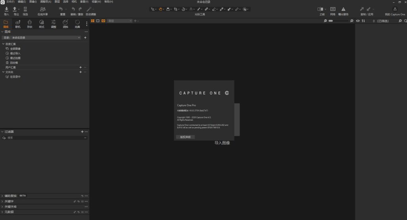Expand the 辅助复核 BETA panel
Image resolution: width=407 pixels, height=220 pixels.
pos(2,196)
